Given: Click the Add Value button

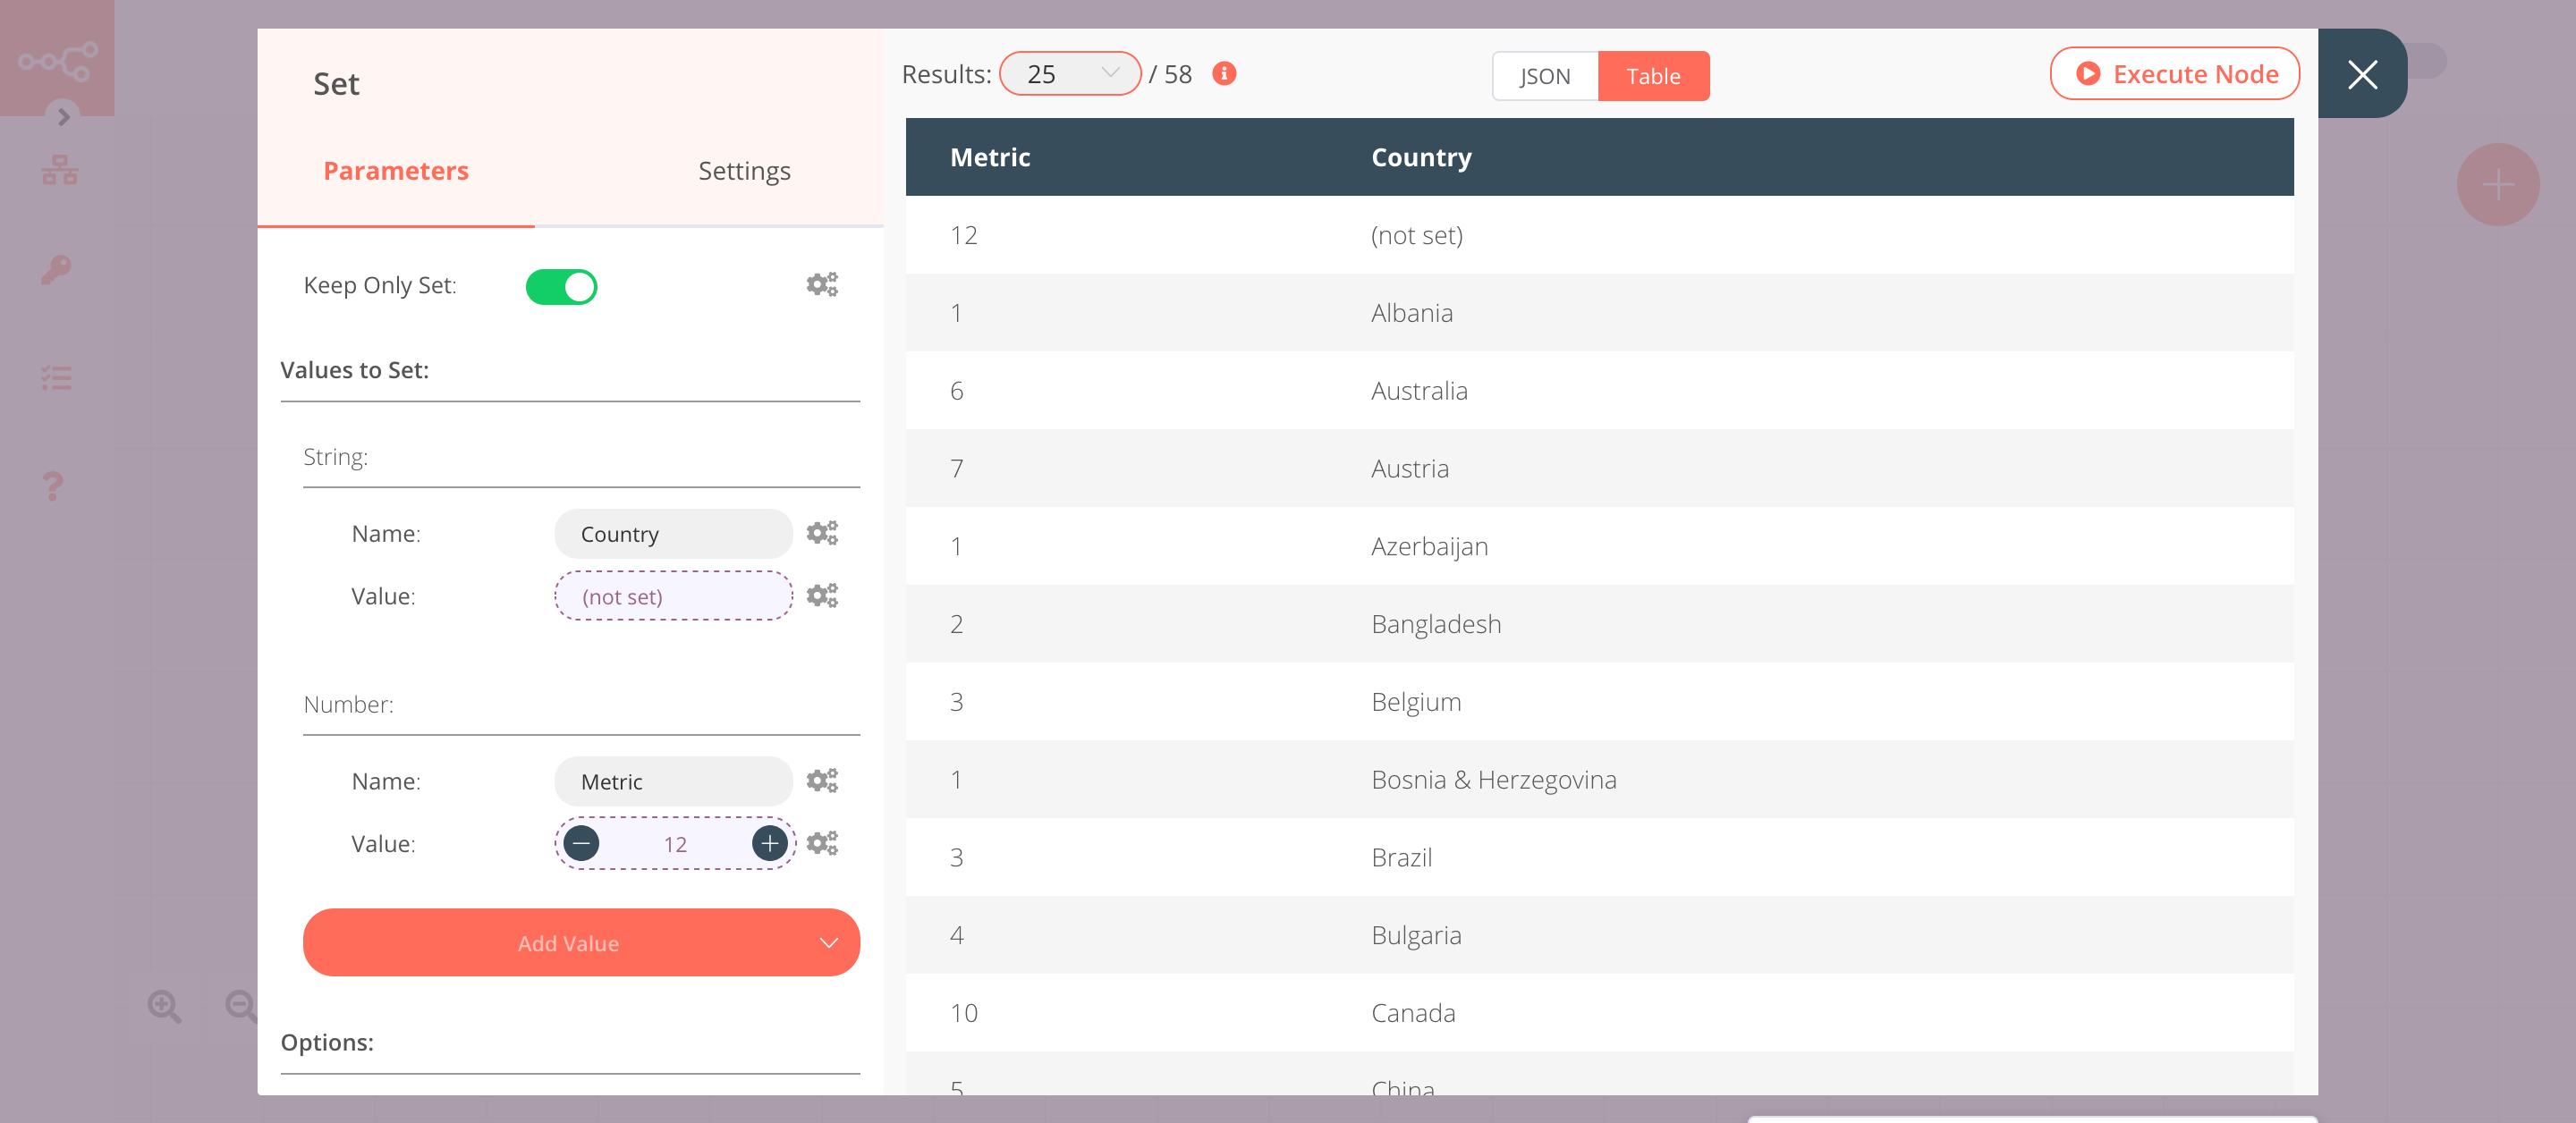Looking at the screenshot, I should [x=568, y=942].
